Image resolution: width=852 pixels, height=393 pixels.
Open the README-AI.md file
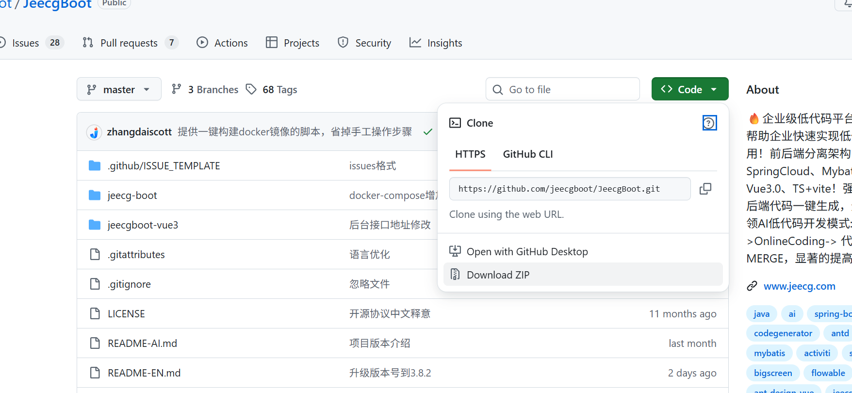click(143, 344)
